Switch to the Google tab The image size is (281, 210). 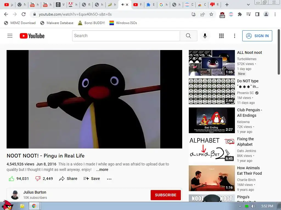click(164, 5)
